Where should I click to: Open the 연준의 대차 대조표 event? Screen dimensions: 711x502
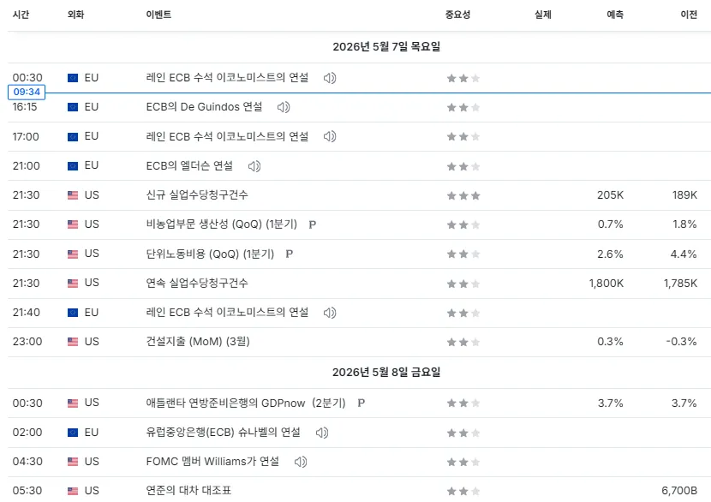coord(188,490)
